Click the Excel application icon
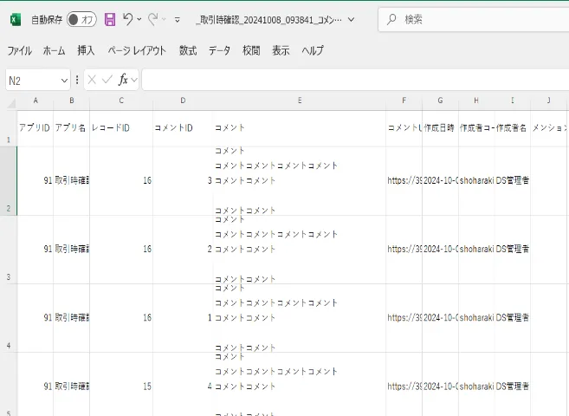 (16, 20)
